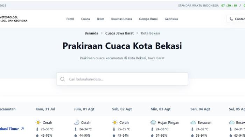This screenshot has width=245, height=137.
Task: Open the Geofisika menu
Action: pos(171,19)
